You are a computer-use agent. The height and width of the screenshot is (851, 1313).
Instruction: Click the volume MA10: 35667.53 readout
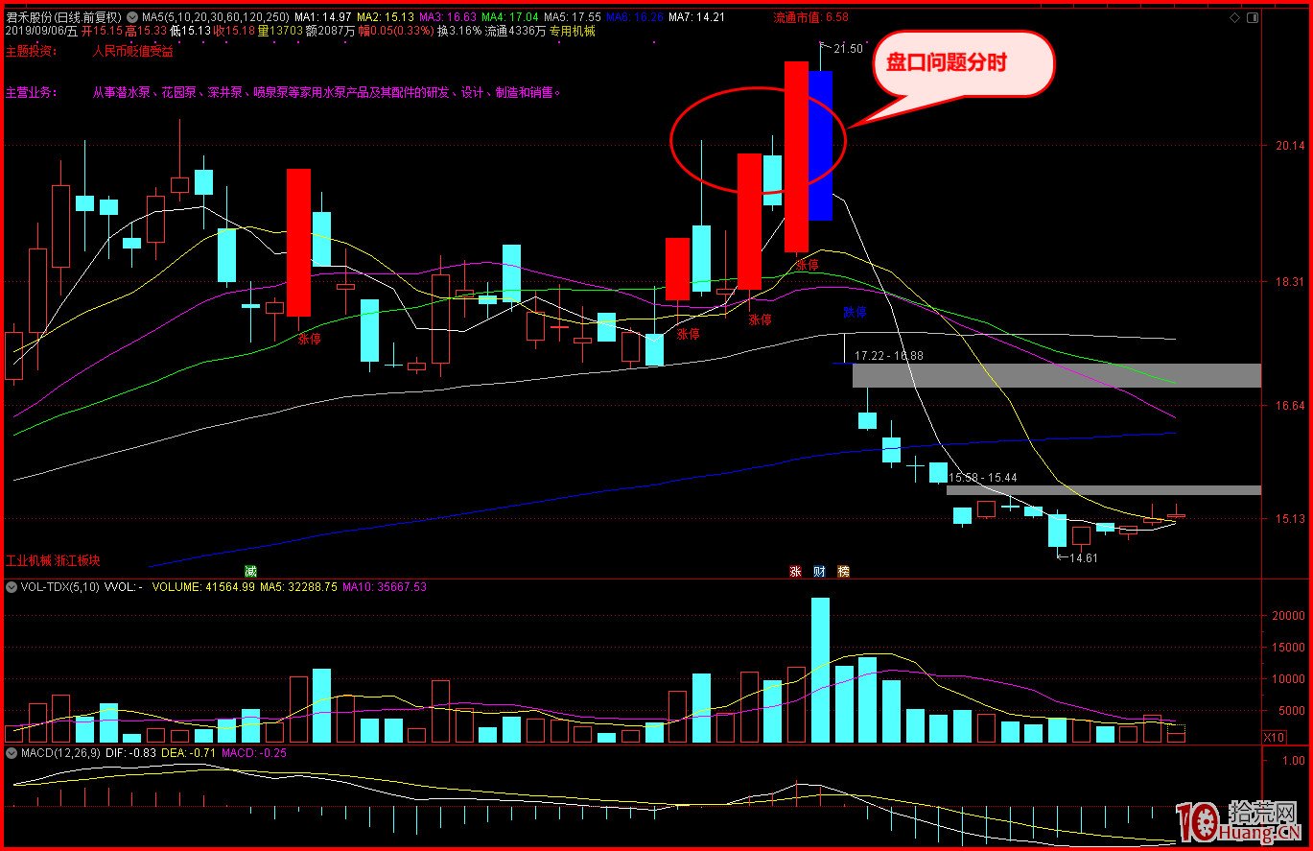(x=384, y=586)
